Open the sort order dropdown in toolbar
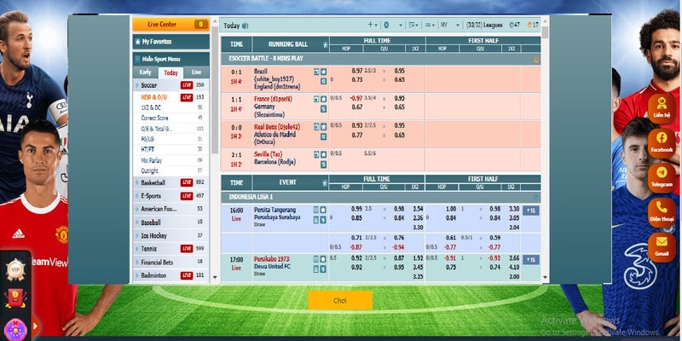The image size is (682, 341). coord(413,26)
